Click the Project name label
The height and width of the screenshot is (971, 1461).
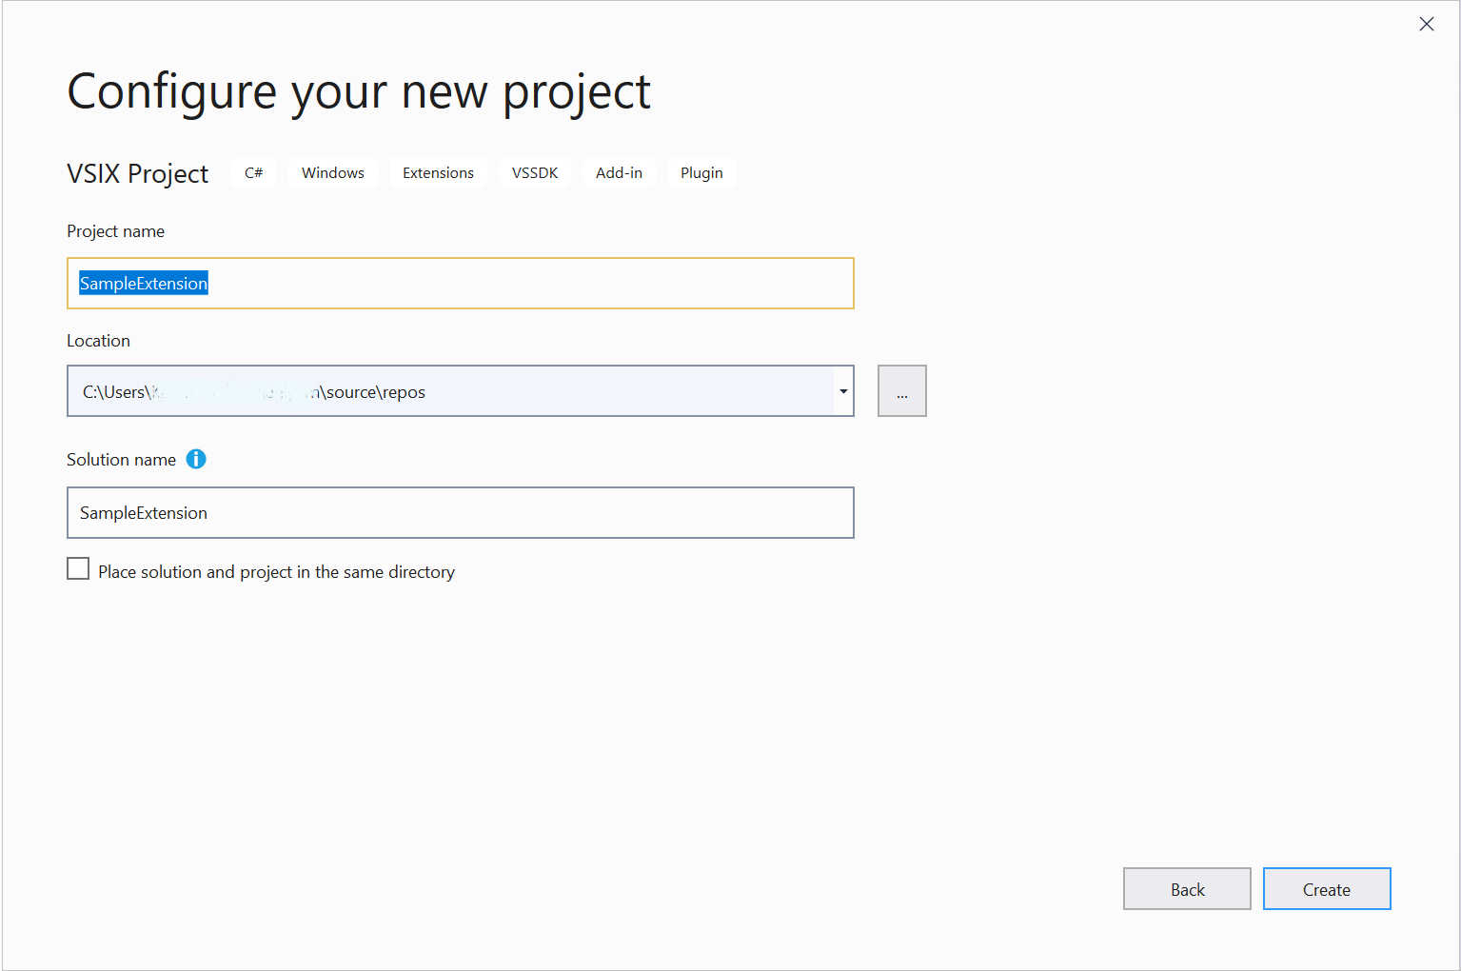click(x=115, y=231)
